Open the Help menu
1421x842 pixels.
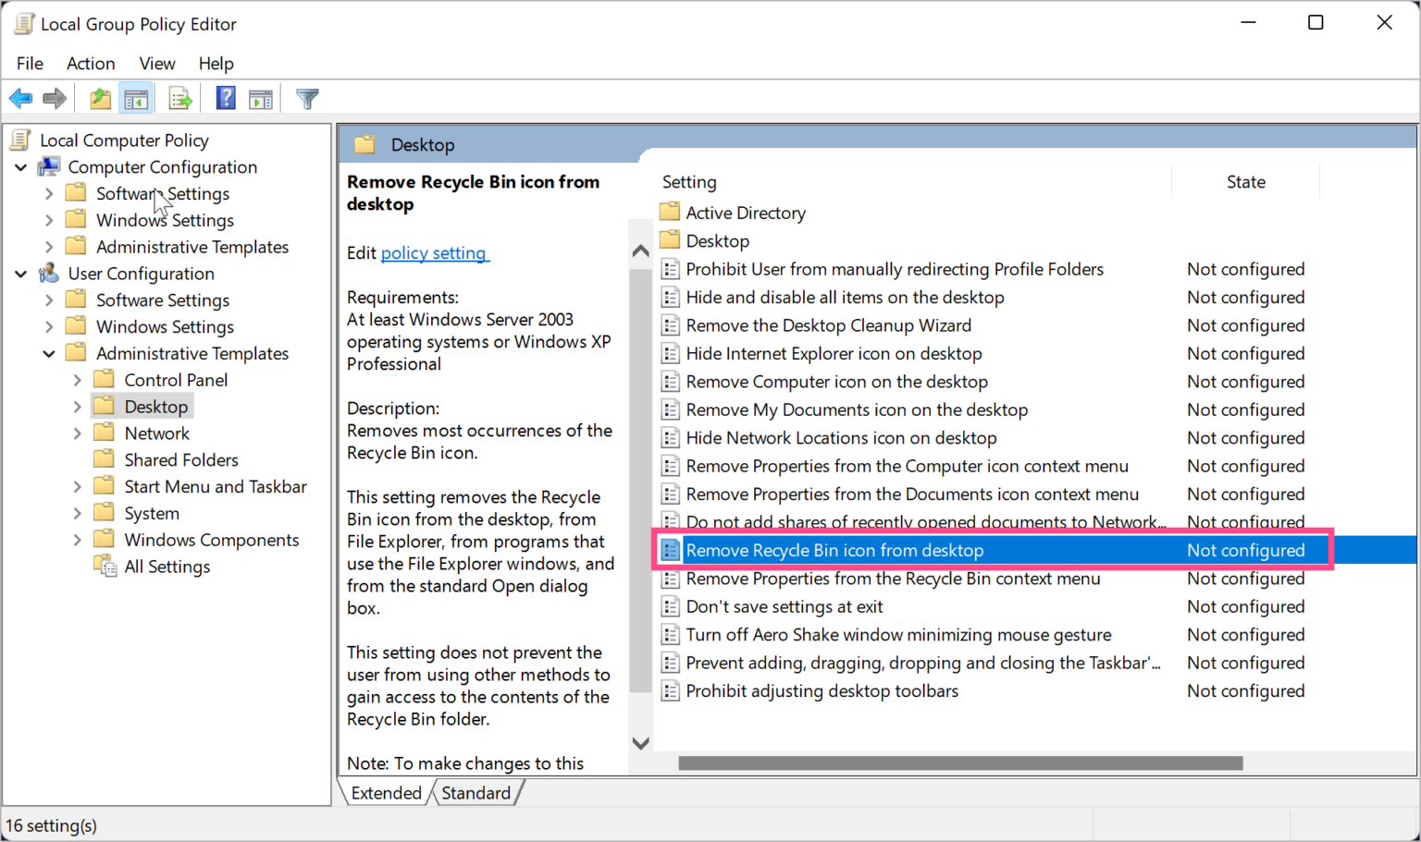point(216,63)
